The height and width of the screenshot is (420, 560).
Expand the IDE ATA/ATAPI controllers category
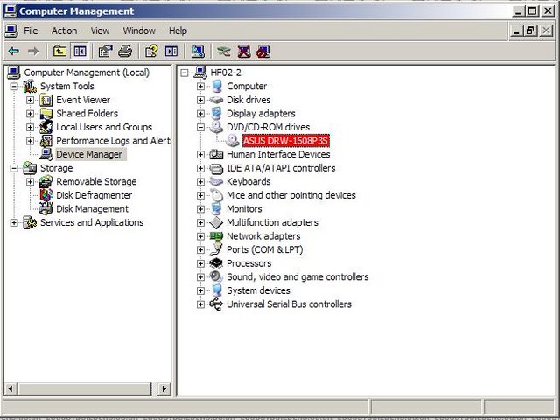click(x=200, y=168)
